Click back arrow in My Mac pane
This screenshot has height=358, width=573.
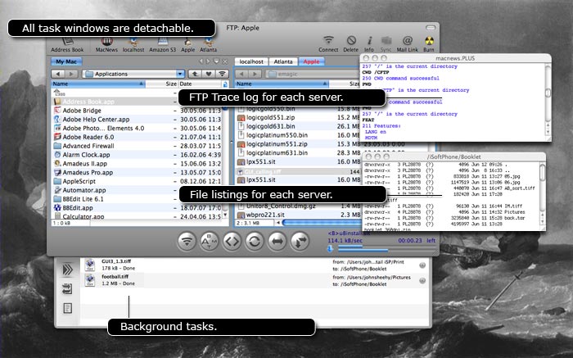[58, 74]
